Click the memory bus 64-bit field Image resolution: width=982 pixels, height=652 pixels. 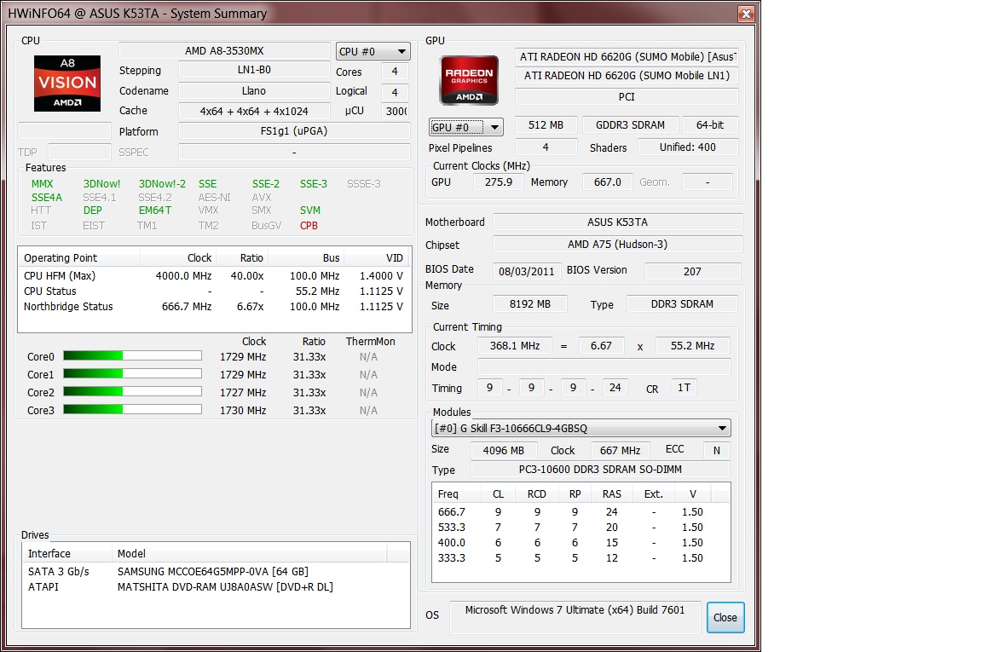pos(710,125)
